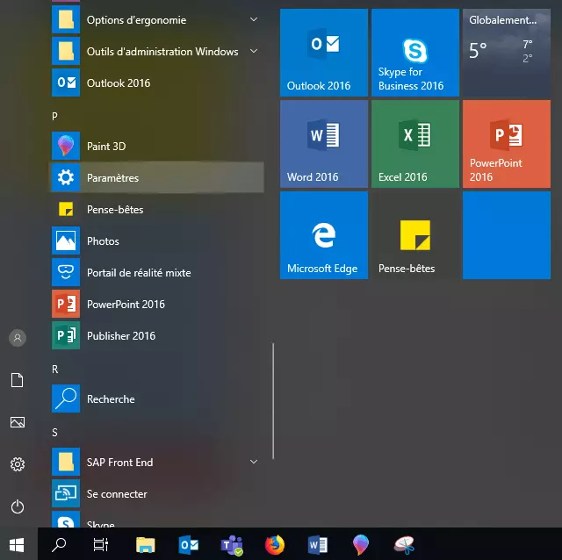
Task: Open the user account icon in sidebar
Action: tap(18, 338)
